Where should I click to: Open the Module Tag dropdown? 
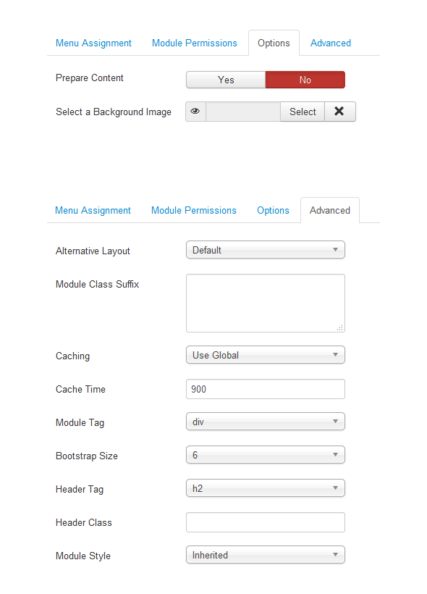pyautogui.click(x=266, y=422)
